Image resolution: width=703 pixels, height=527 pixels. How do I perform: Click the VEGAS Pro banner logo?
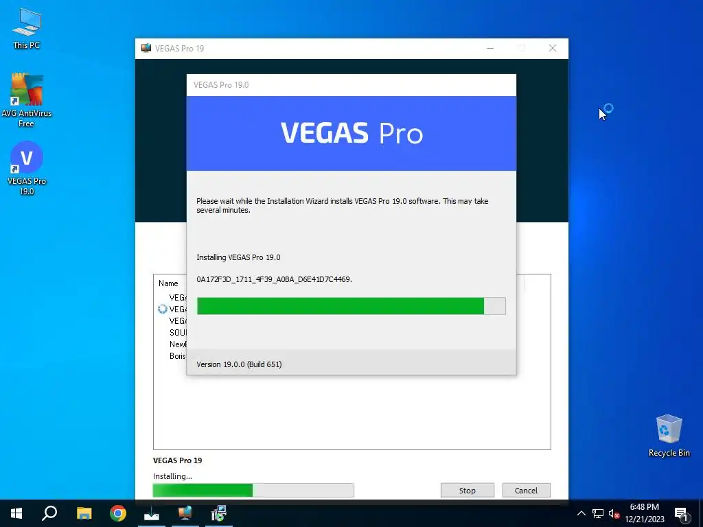pyautogui.click(x=351, y=133)
